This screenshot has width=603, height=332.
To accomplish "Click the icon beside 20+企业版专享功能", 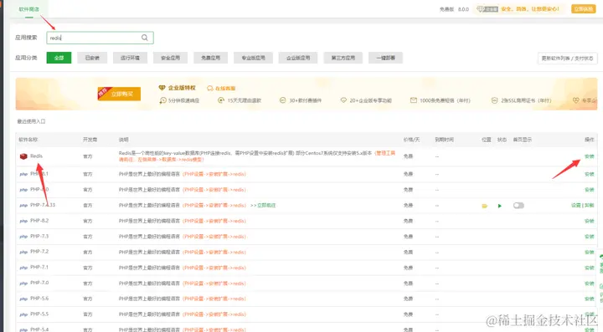I will [x=343, y=100].
